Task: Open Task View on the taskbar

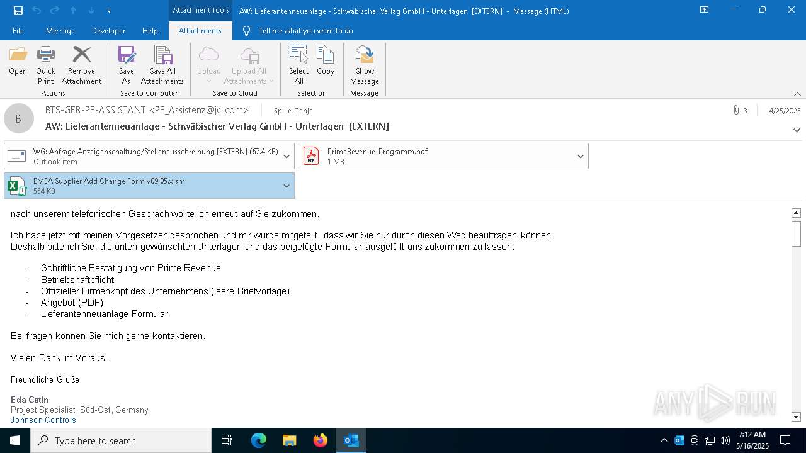Action: point(227,440)
